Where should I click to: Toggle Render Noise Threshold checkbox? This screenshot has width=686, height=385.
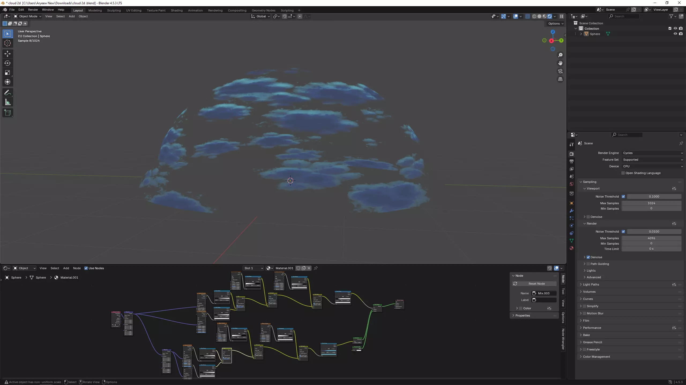[x=623, y=232]
